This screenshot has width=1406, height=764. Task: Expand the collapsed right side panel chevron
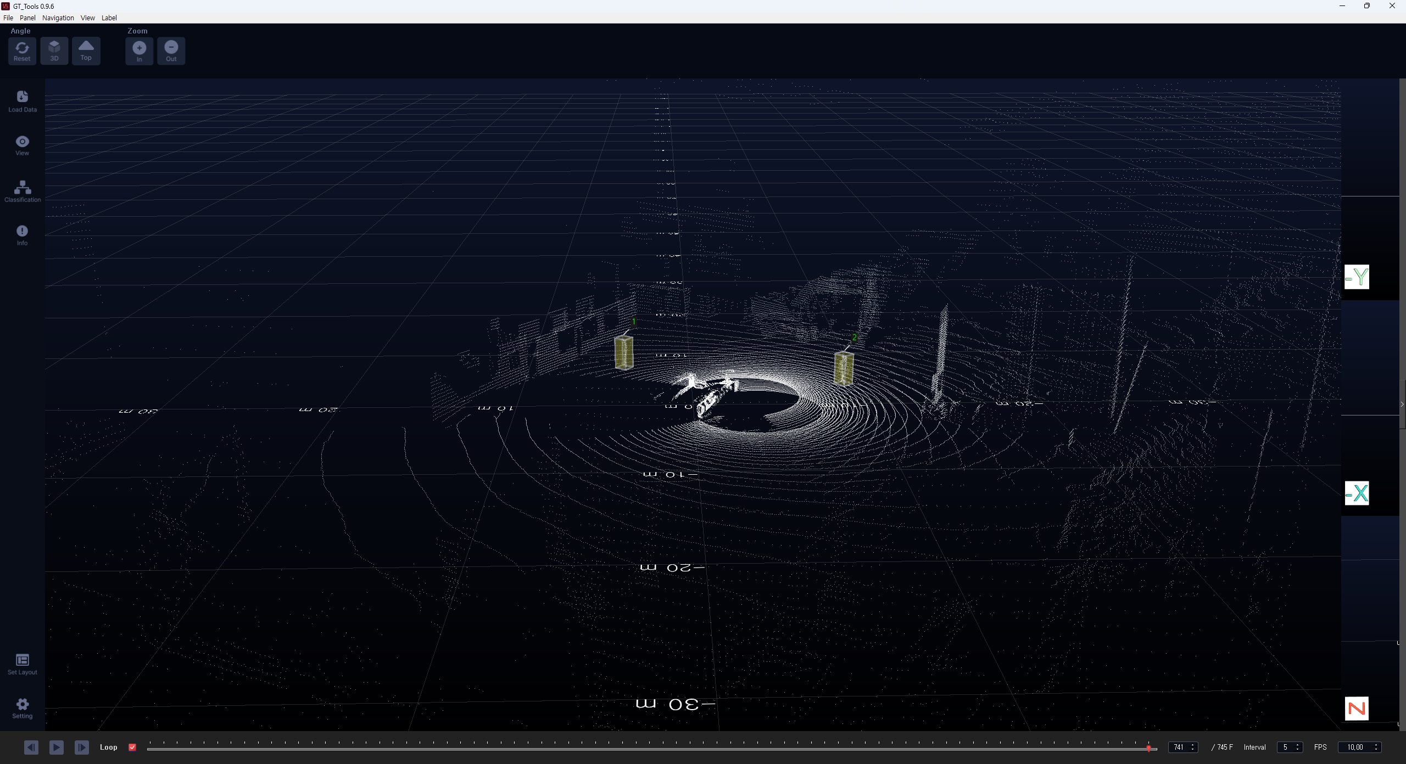pyautogui.click(x=1401, y=405)
